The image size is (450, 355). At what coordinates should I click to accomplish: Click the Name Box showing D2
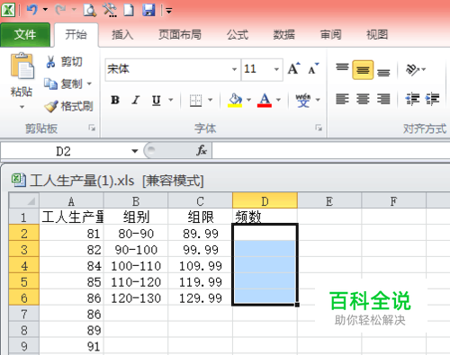click(x=64, y=151)
